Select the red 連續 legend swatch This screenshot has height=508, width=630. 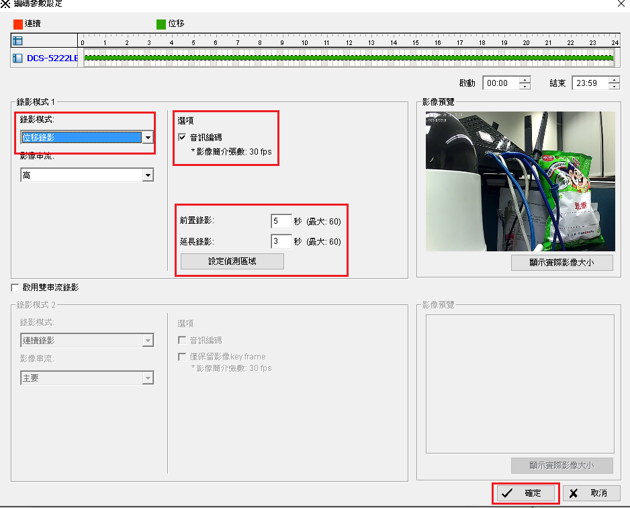coord(18,24)
